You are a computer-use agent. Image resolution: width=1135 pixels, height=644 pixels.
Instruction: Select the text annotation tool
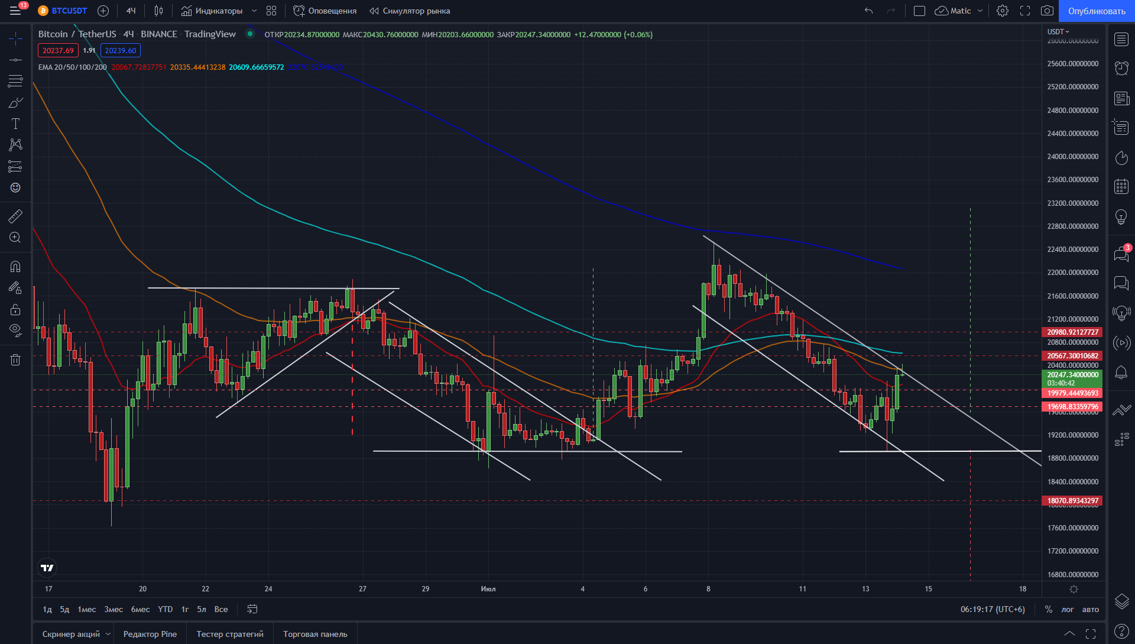15,124
